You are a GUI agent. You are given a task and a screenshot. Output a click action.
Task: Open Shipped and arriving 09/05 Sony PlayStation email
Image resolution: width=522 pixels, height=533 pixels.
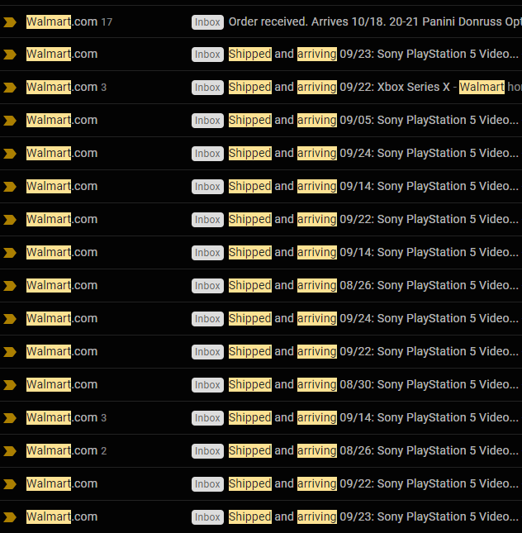click(x=373, y=120)
